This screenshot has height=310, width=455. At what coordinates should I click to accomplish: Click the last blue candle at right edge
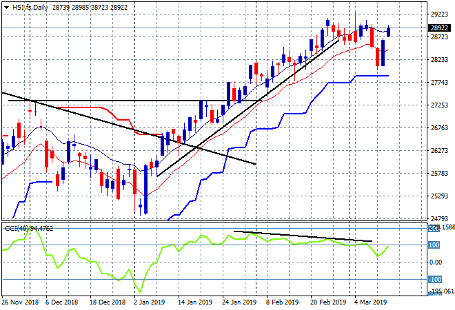(x=389, y=32)
